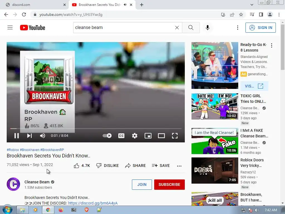The image size is (285, 214).
Task: Subscribe to Cleanse Beam
Action: click(169, 184)
